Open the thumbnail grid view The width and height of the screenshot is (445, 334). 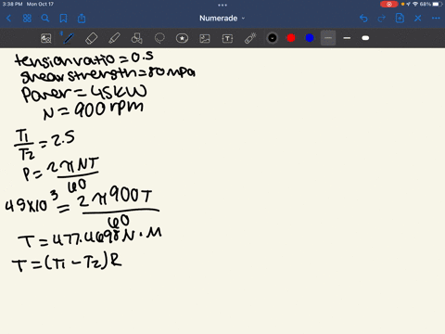[x=27, y=19]
